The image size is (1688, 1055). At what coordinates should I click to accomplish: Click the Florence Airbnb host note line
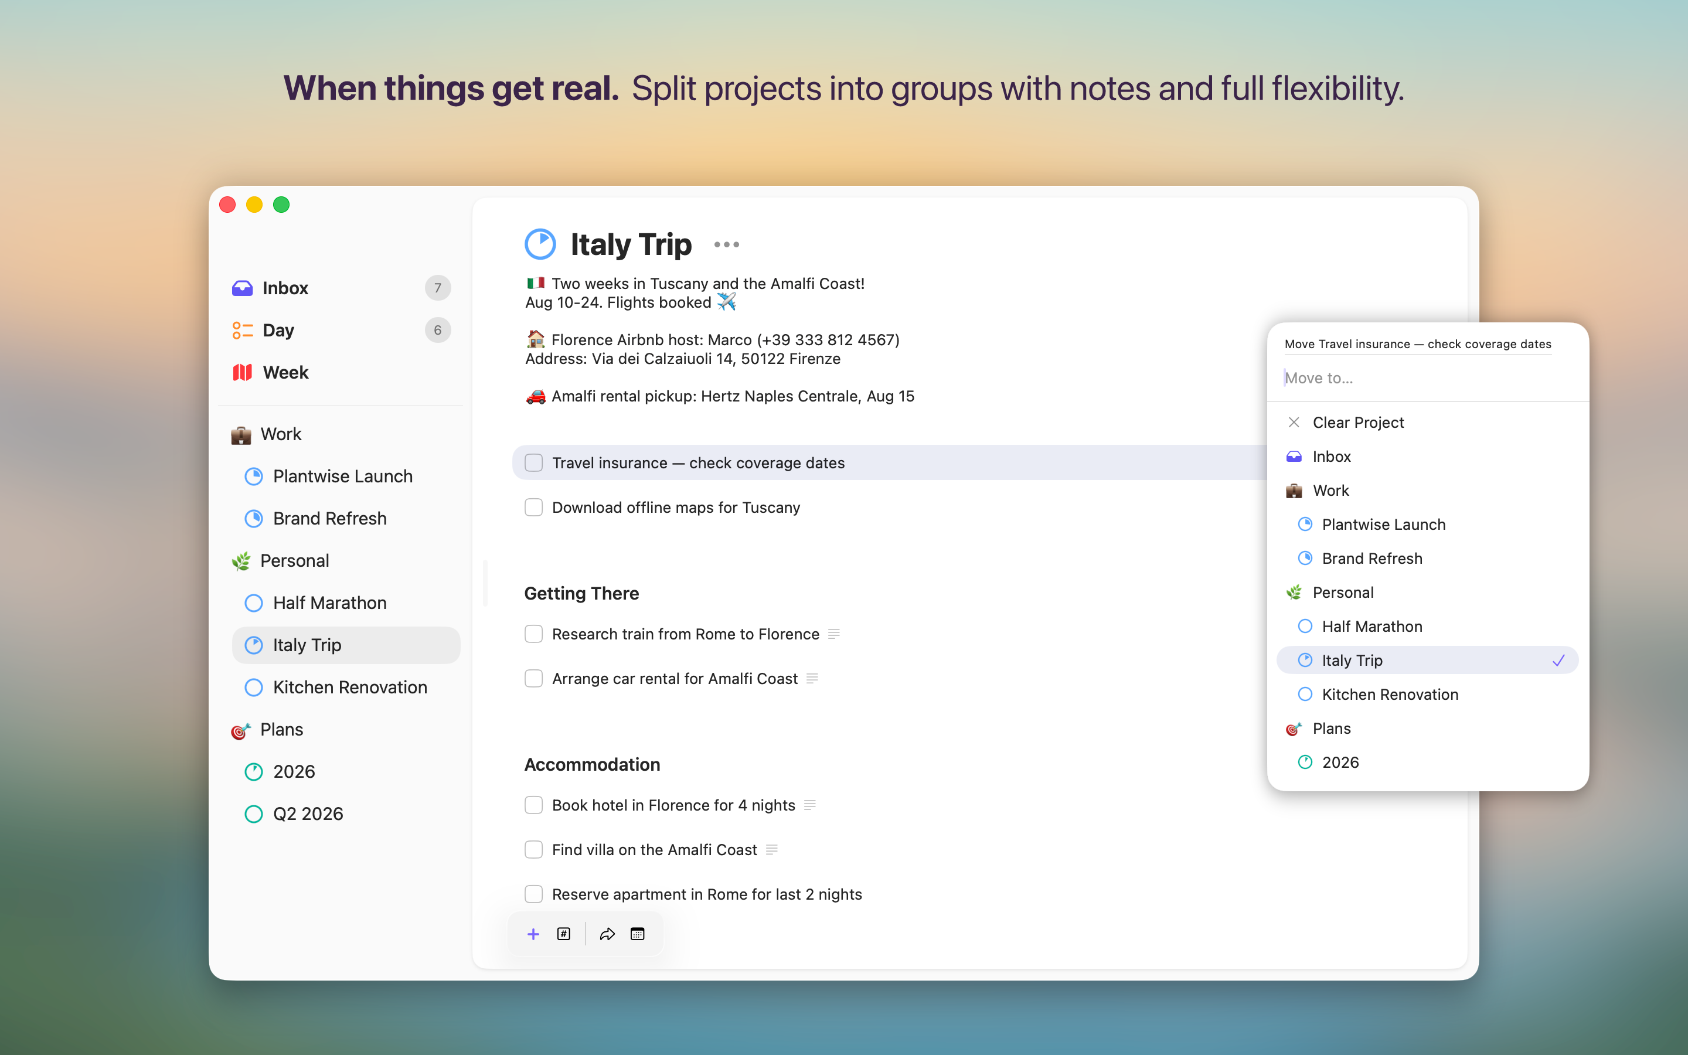click(x=712, y=340)
